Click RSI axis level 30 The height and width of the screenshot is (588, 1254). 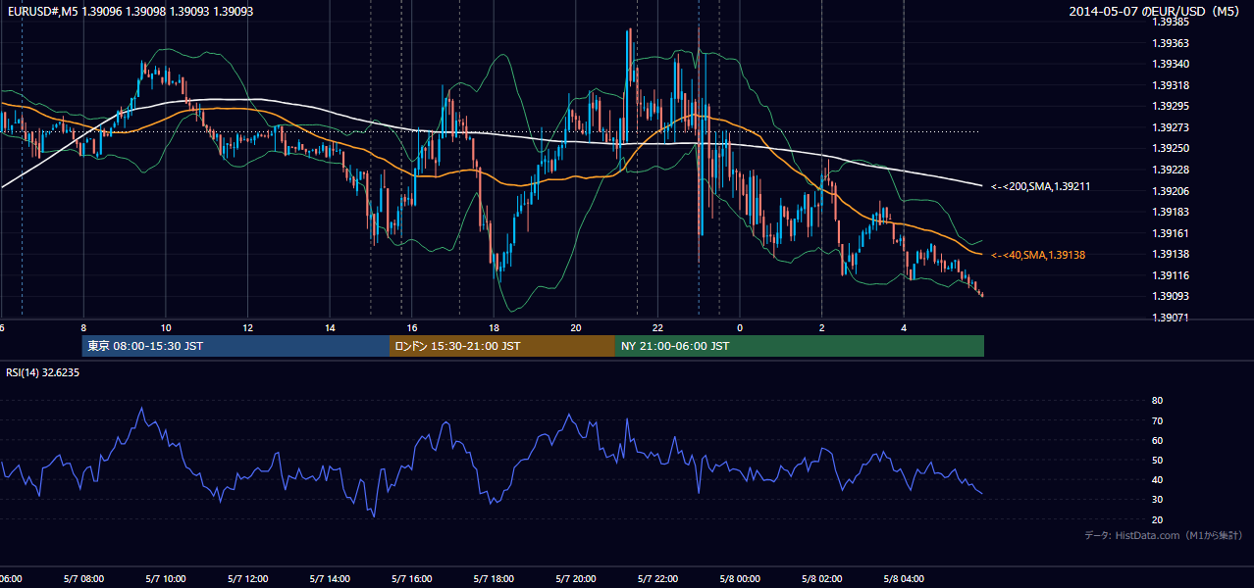(1158, 500)
